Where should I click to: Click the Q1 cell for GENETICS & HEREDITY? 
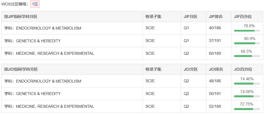coord(186,41)
